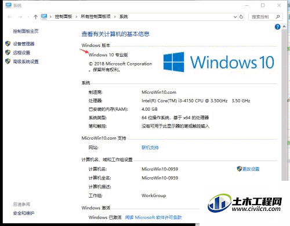Open 联机支持 website link
The height and width of the screenshot is (226, 290).
[150, 148]
